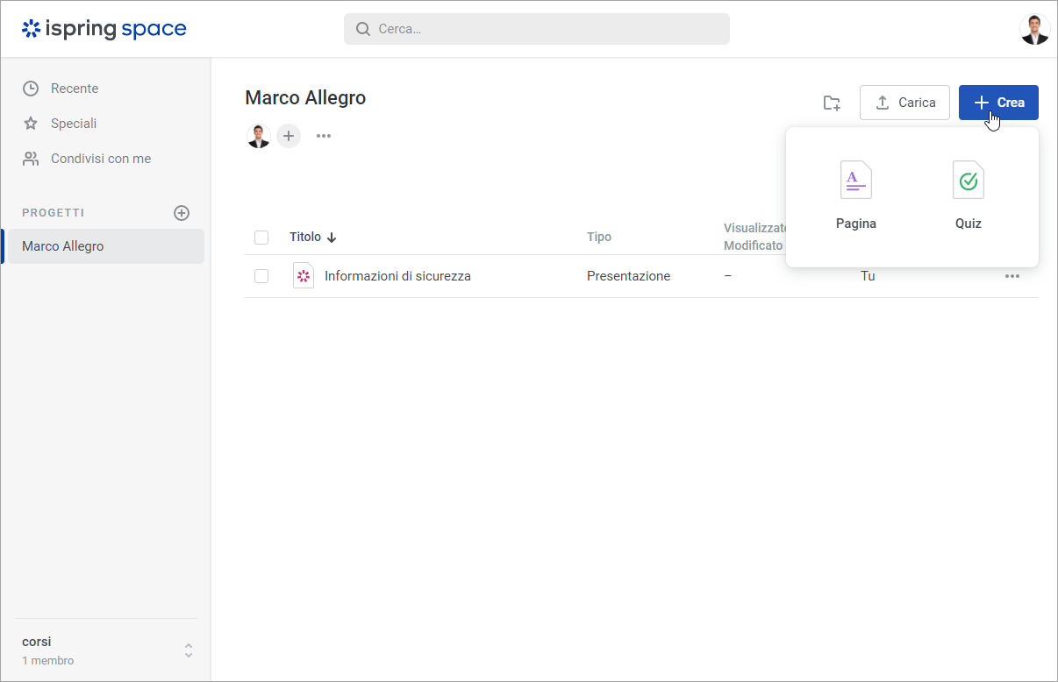Toggle the select-all checkbox in table header
Screen dimensions: 1058x682
(x=261, y=238)
